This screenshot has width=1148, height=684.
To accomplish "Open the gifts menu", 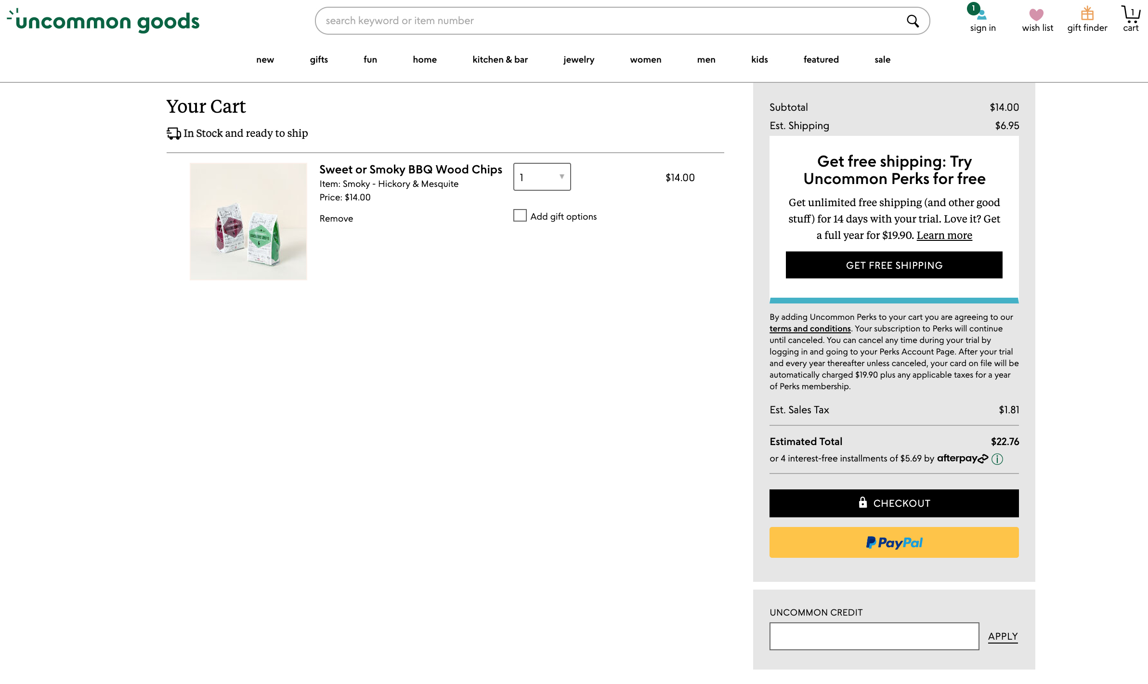I will point(319,59).
